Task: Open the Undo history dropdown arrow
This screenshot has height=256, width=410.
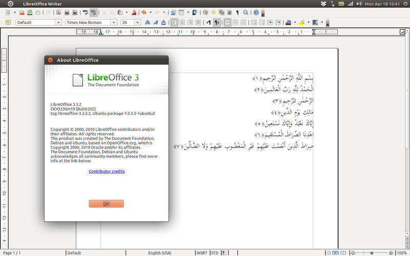Action: (x=151, y=12)
